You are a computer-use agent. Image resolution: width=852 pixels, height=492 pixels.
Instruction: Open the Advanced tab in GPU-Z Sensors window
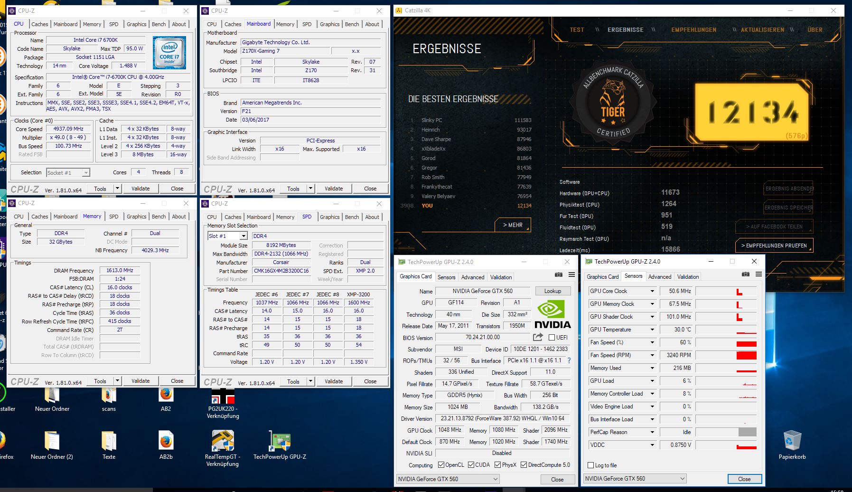[660, 277]
